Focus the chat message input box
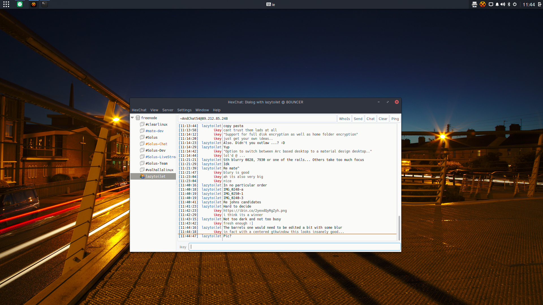The height and width of the screenshot is (305, 543). (294, 247)
